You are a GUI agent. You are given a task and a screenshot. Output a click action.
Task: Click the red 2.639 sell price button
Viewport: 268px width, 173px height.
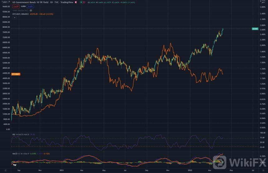tap(16, 6)
